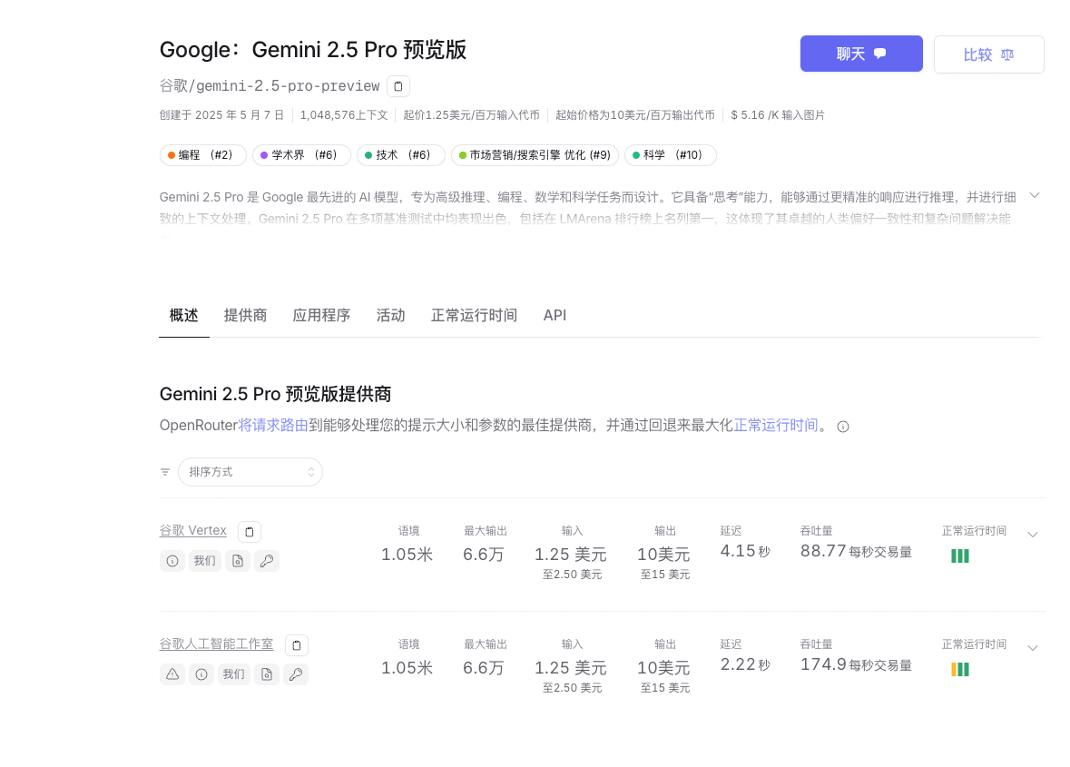
Task: Open the document policy icon under 谷歌 Vertex
Action: (238, 561)
